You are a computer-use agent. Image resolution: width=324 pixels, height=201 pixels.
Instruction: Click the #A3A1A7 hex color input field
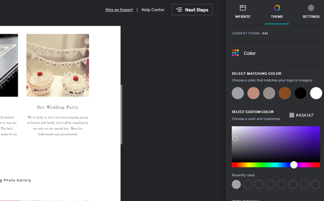pyautogui.click(x=303, y=115)
